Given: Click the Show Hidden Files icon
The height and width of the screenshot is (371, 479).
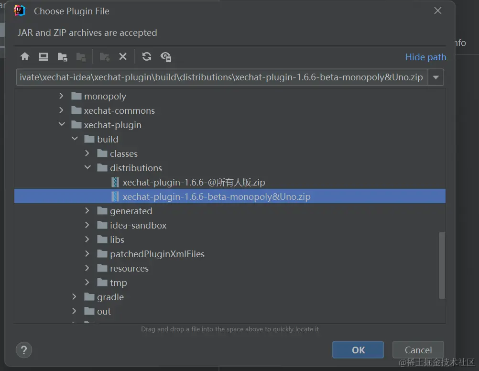Looking at the screenshot, I should coord(166,57).
